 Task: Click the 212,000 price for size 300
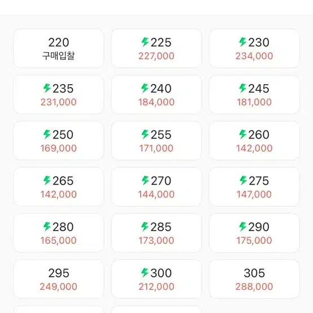(156, 286)
